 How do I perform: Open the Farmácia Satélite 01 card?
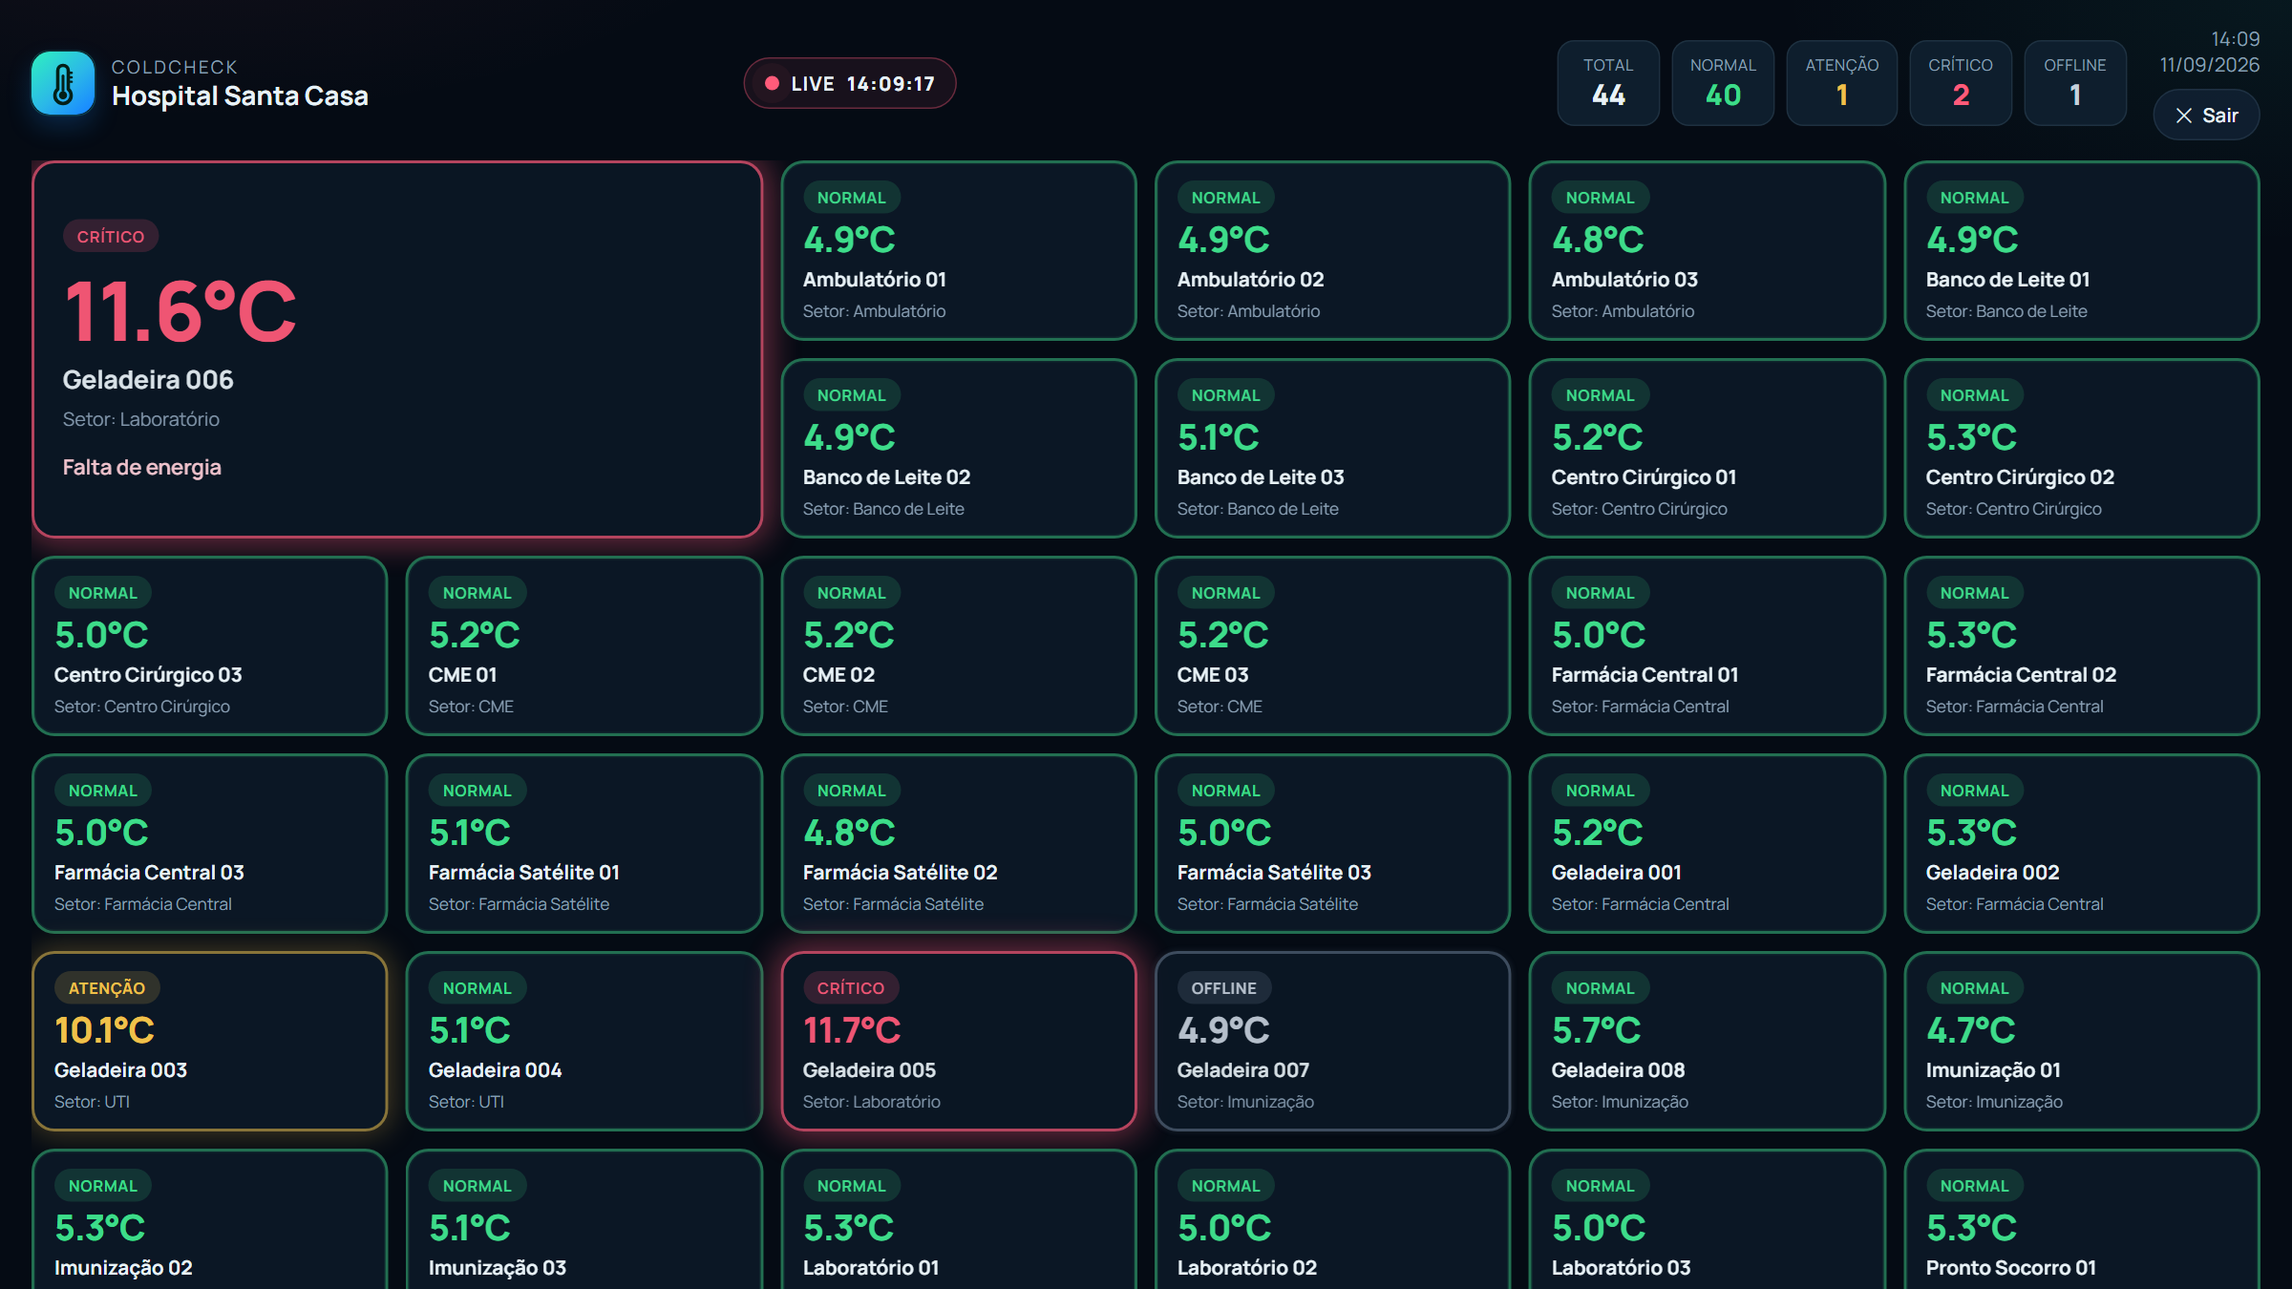pos(584,844)
